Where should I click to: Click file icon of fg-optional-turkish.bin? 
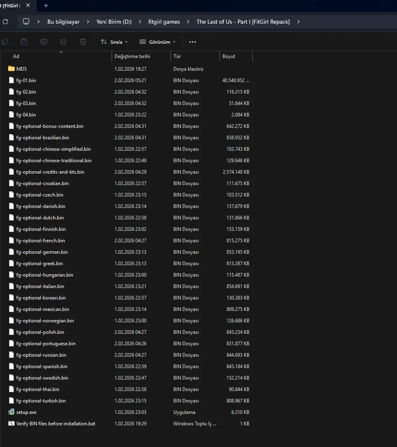point(11,400)
